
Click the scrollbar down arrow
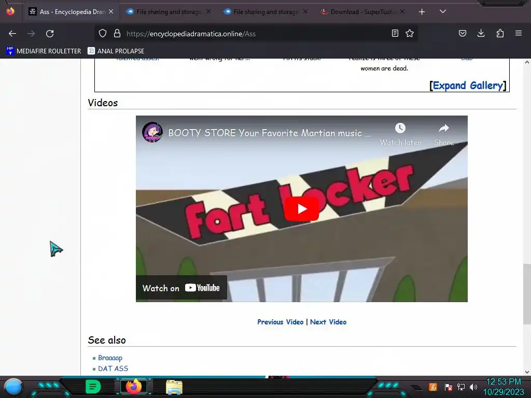pyautogui.click(x=527, y=372)
